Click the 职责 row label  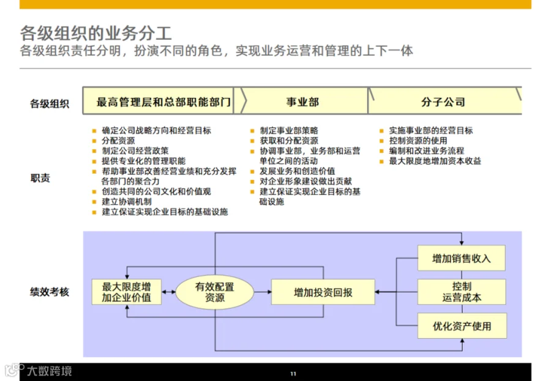tap(40, 178)
